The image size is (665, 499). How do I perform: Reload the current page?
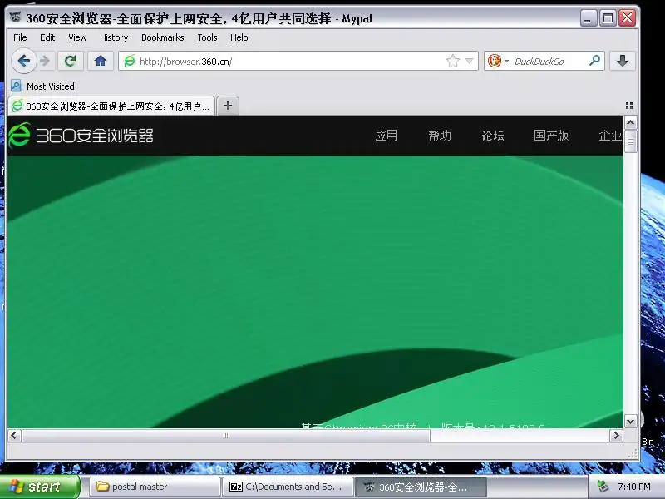(71, 61)
